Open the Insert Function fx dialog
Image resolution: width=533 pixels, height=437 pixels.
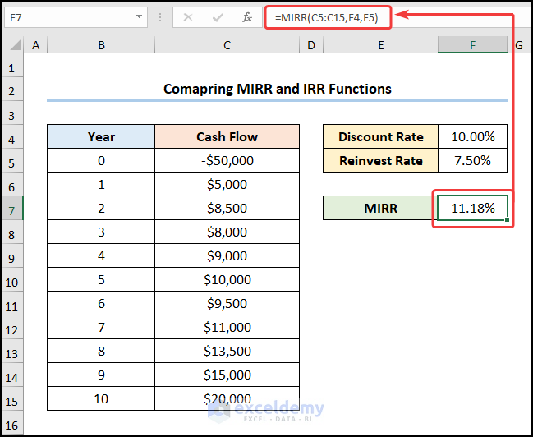(246, 16)
